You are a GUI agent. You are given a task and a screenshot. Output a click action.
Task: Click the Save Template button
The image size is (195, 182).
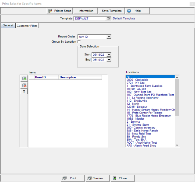coord(111,11)
